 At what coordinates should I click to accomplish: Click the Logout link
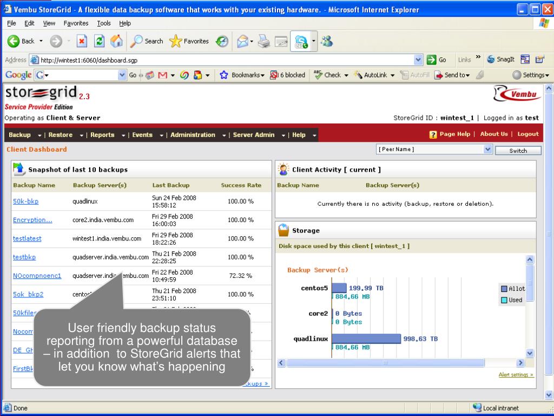[528, 134]
